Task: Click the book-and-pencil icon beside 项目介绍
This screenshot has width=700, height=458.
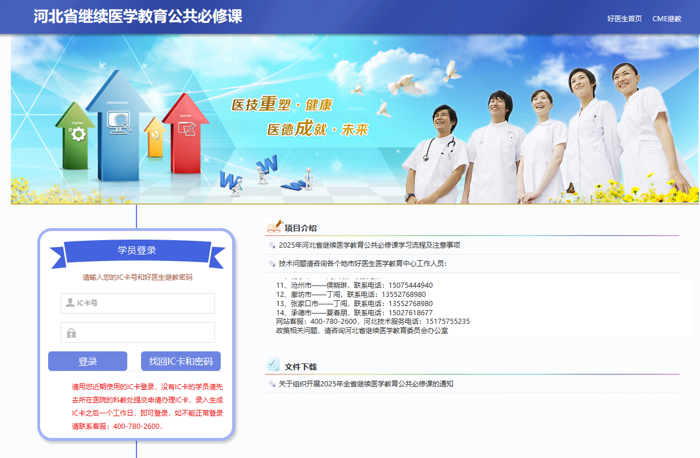Action: pyautogui.click(x=274, y=227)
